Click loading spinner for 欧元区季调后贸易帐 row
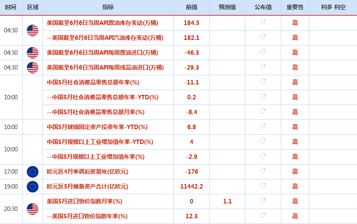The image size is (357, 224). (x=263, y=171)
